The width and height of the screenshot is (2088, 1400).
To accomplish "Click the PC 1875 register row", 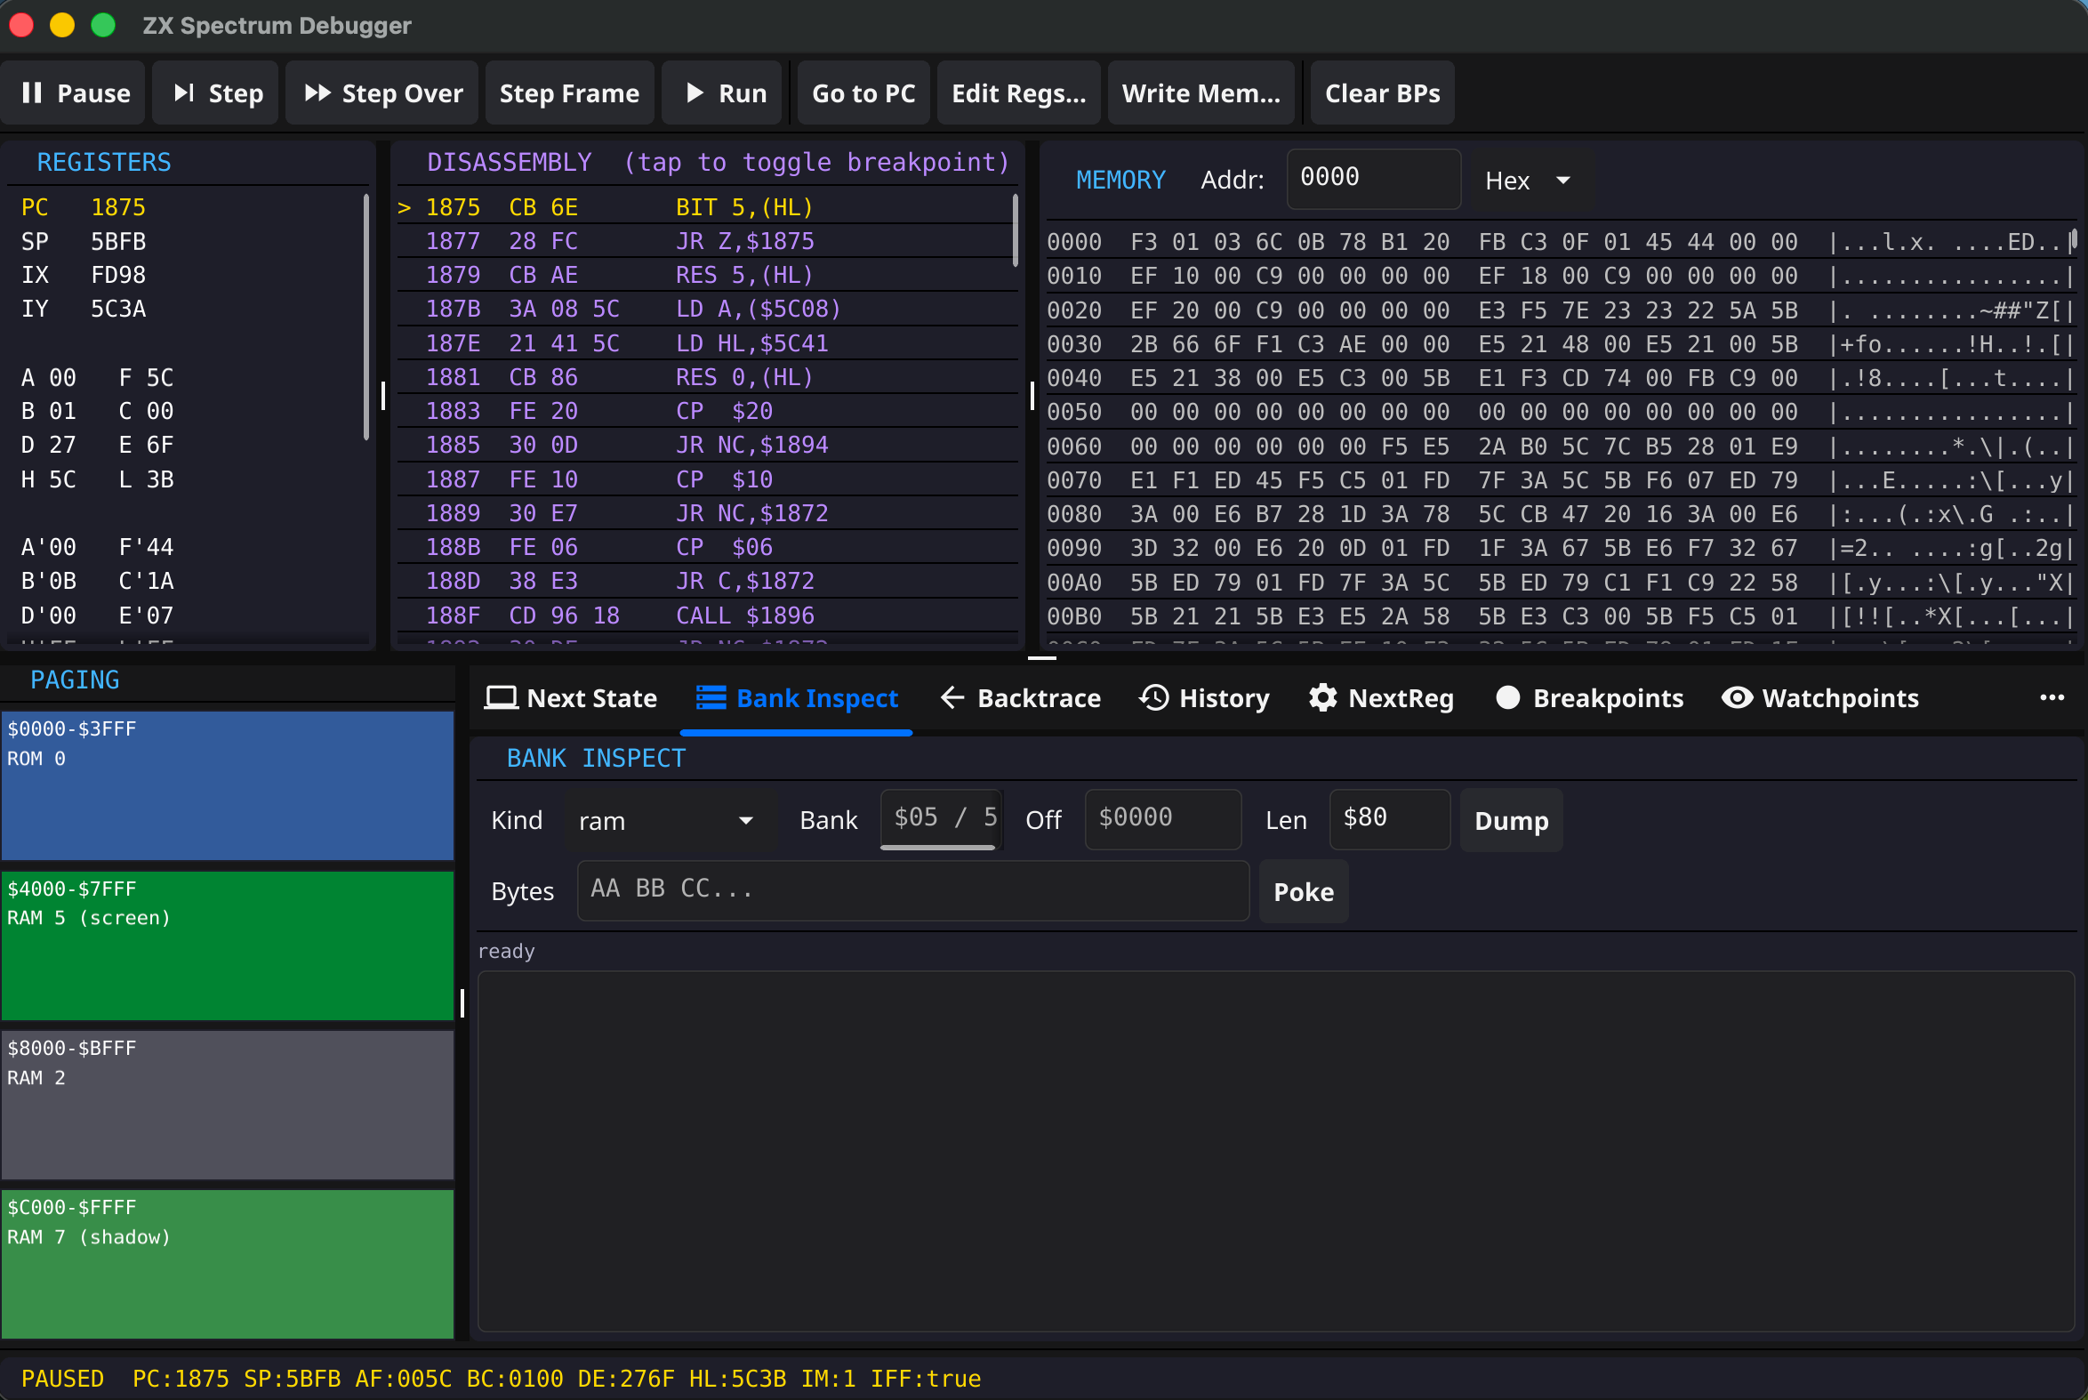I will point(186,207).
